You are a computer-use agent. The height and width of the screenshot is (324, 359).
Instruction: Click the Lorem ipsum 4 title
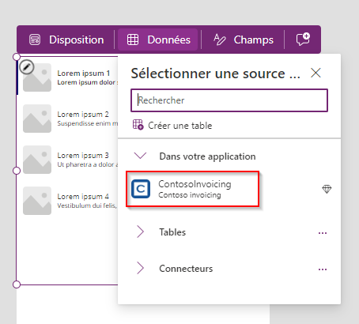[x=83, y=197]
